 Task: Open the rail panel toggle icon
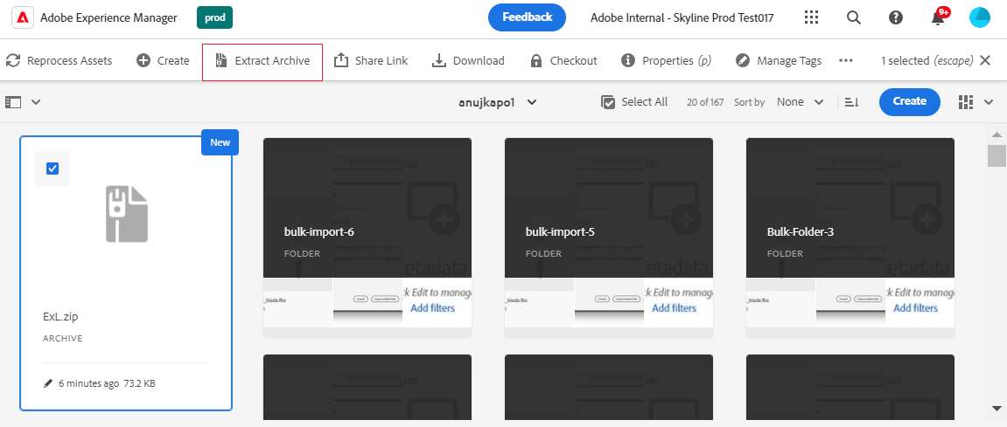[x=13, y=102]
